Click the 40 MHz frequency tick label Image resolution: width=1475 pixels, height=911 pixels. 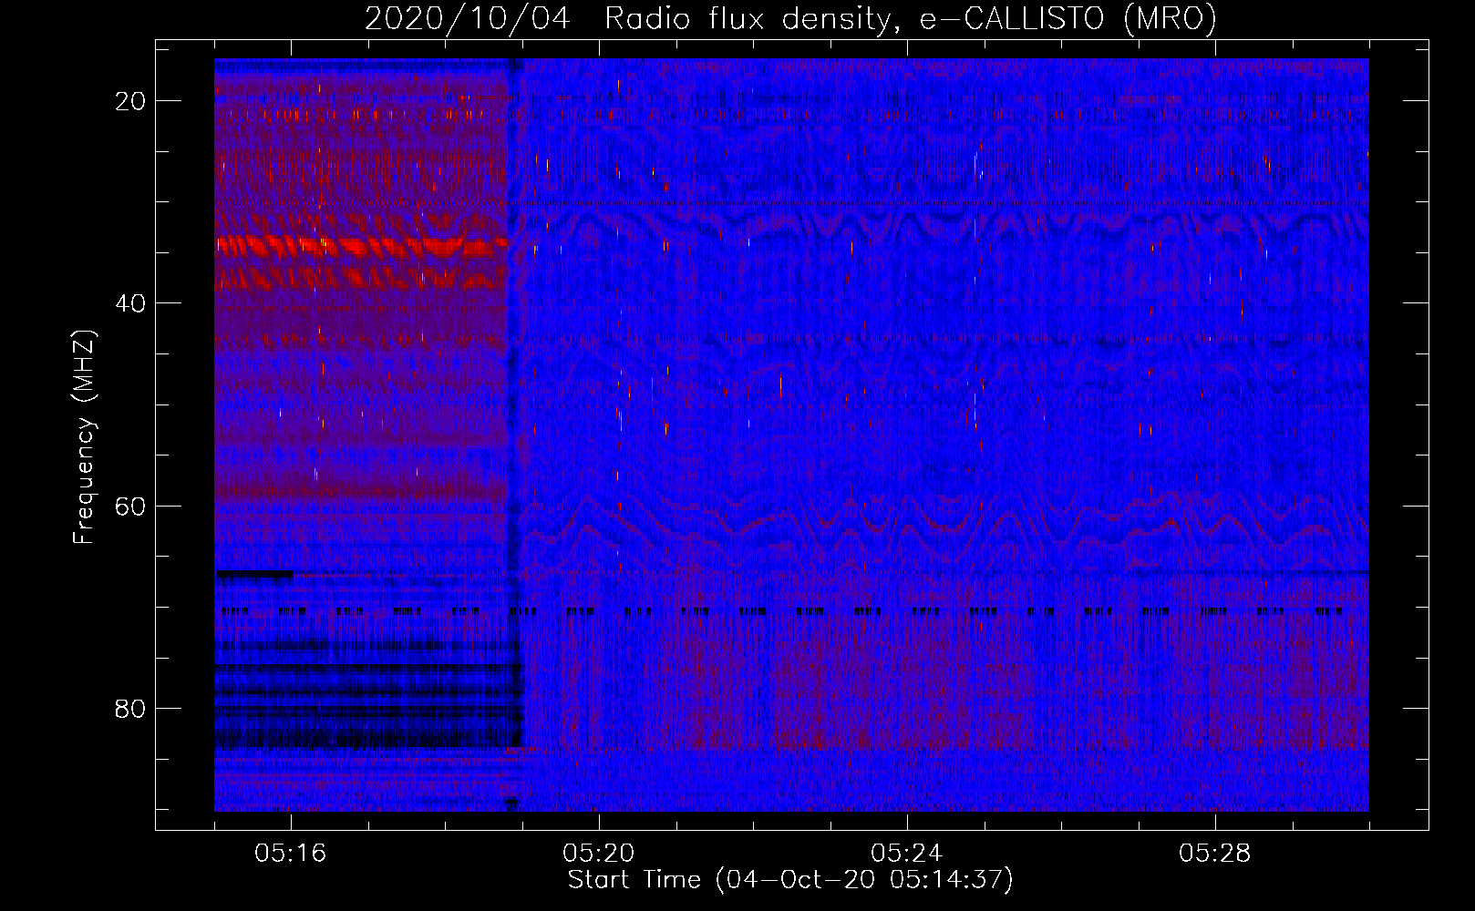[x=130, y=303]
